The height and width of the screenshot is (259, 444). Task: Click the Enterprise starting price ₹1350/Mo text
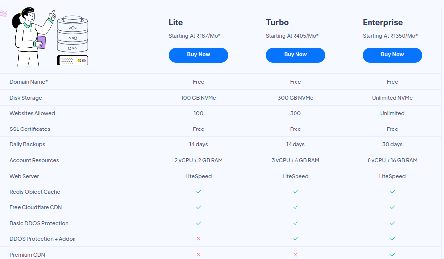tap(390, 36)
